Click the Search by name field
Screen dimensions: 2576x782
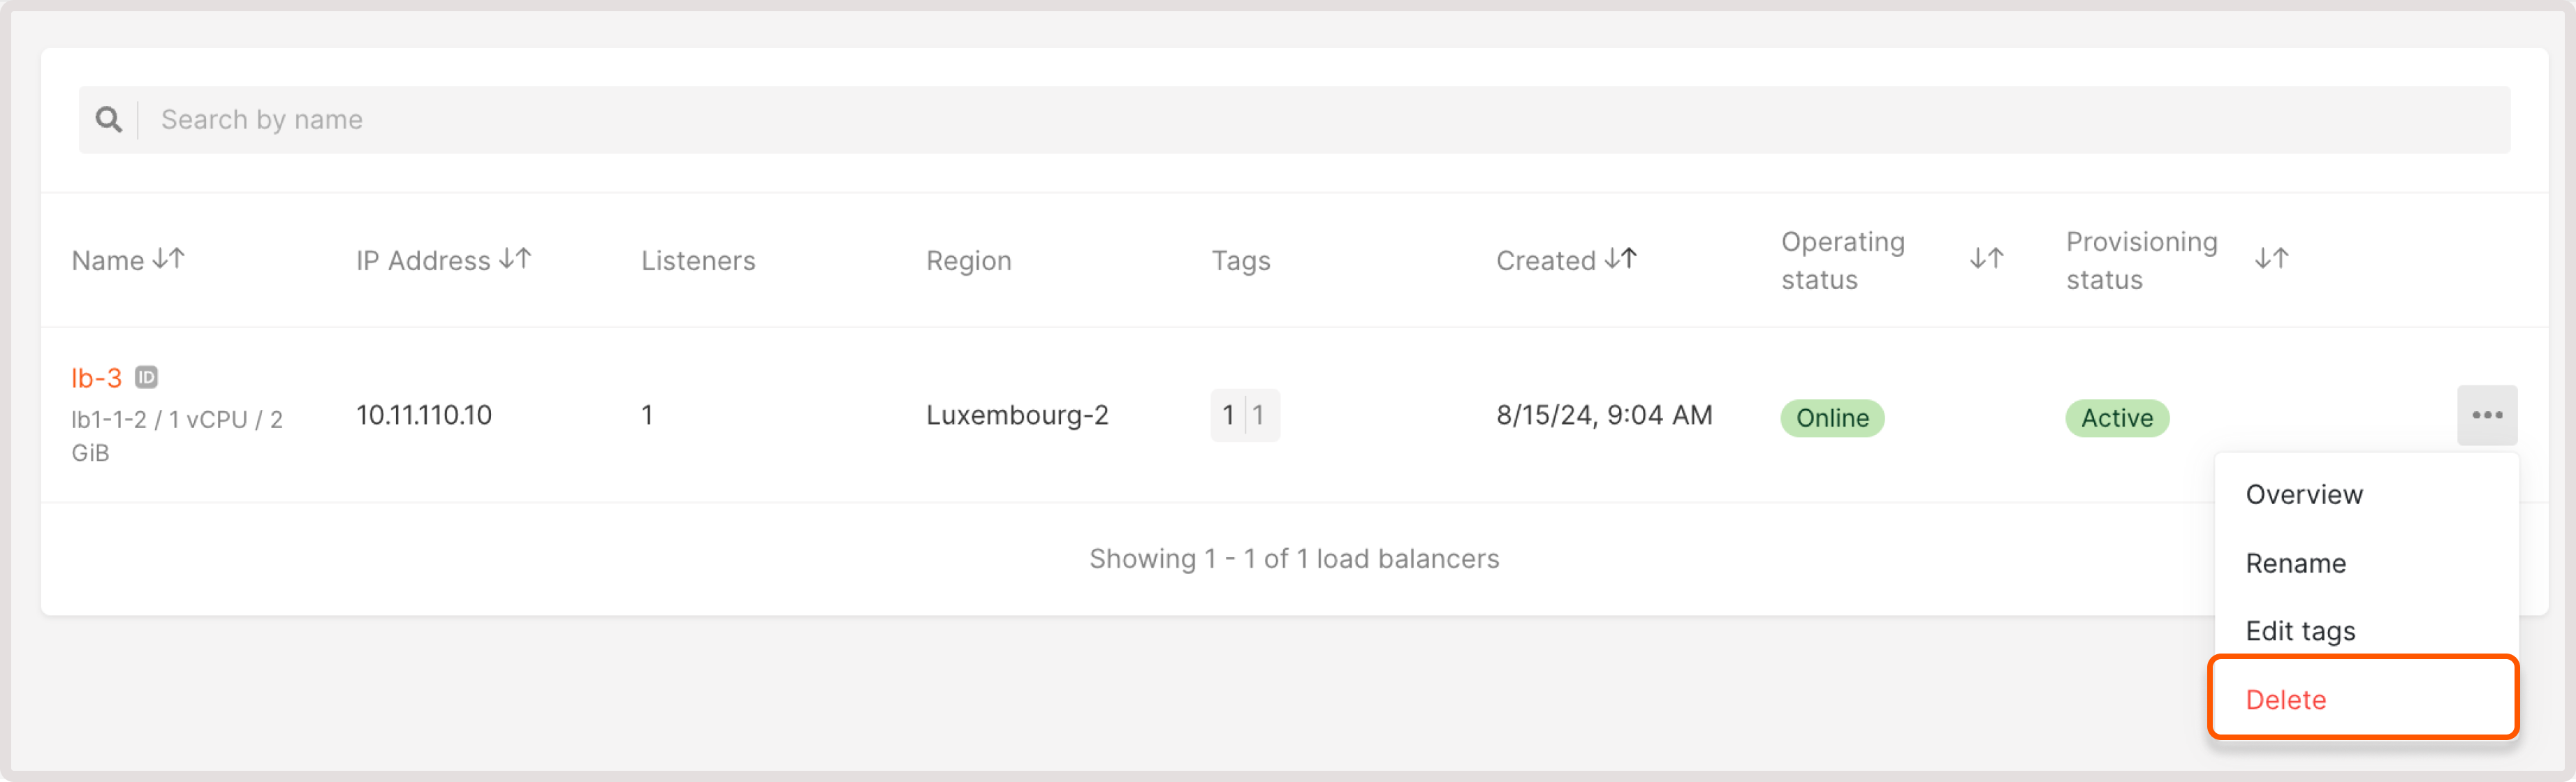[x=1294, y=120]
